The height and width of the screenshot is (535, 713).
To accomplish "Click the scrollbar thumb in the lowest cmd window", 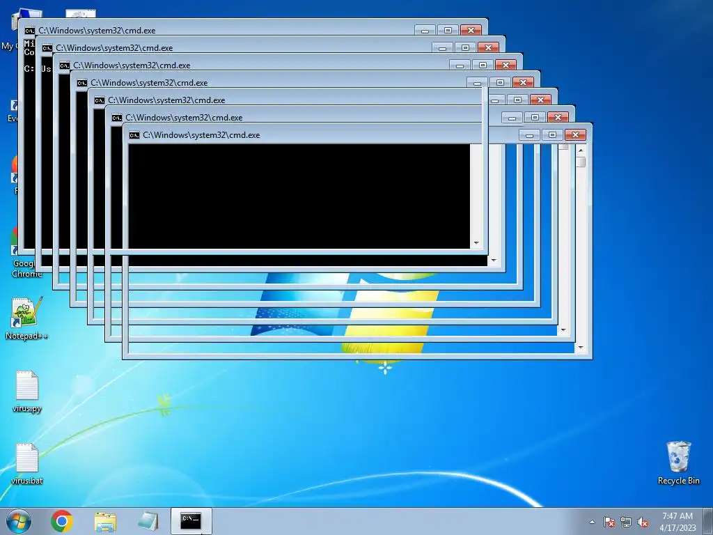I will tap(581, 162).
